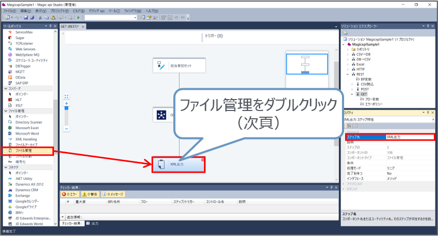The image size is (438, 236).
Task: Collapse the REST tree node
Action: (348, 74)
